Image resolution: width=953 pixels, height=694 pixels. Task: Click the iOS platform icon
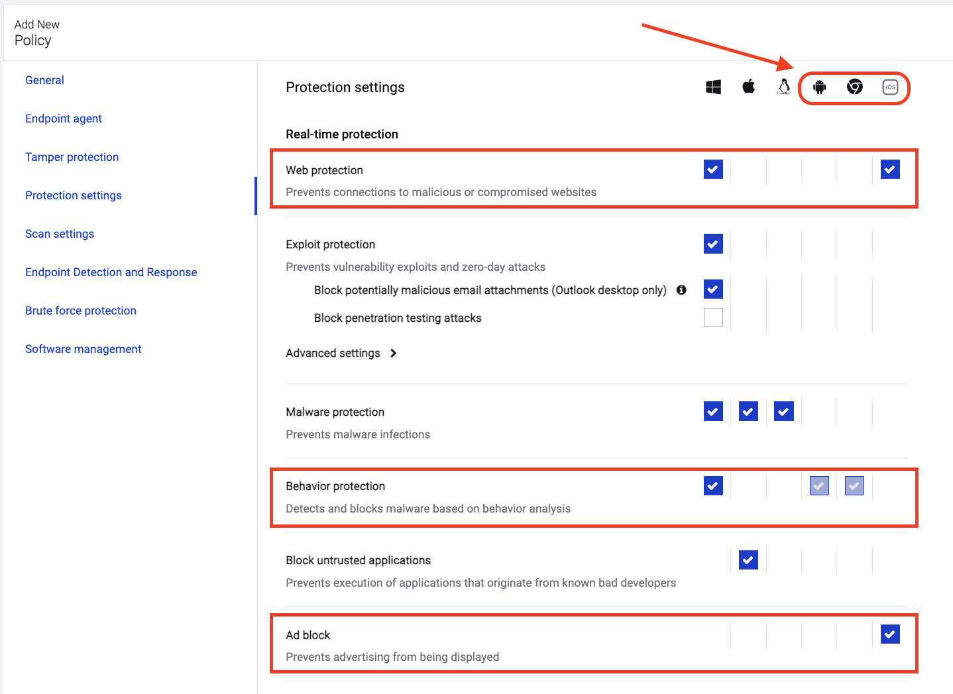point(890,87)
